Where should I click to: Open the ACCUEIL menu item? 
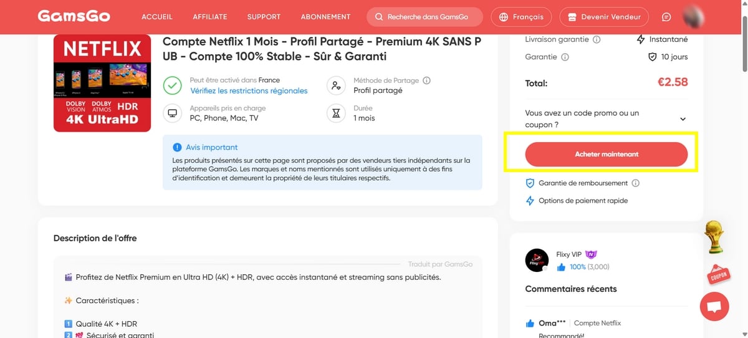click(157, 17)
